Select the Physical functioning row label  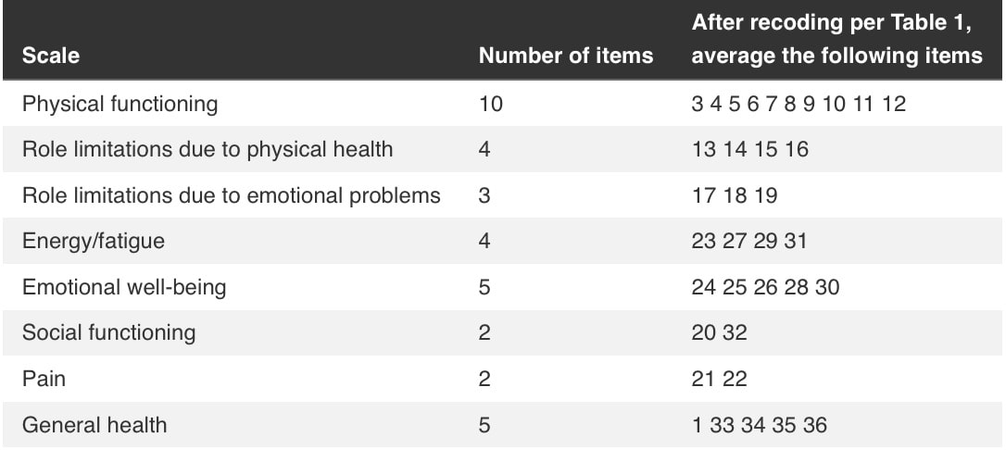click(x=120, y=104)
